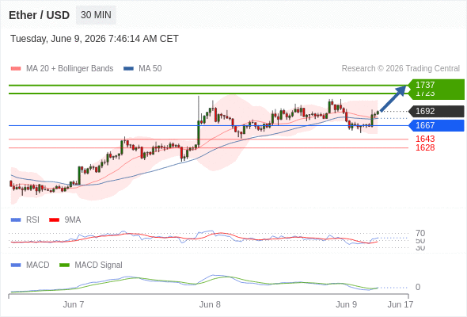The image size is (467, 317).
Task: Click the blue upward forecast arrow
Action: pos(393,99)
